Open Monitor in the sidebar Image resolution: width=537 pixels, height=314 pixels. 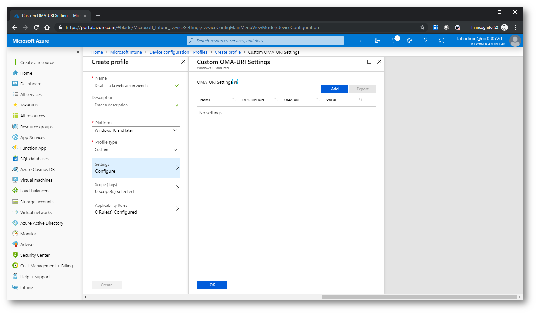(24, 234)
